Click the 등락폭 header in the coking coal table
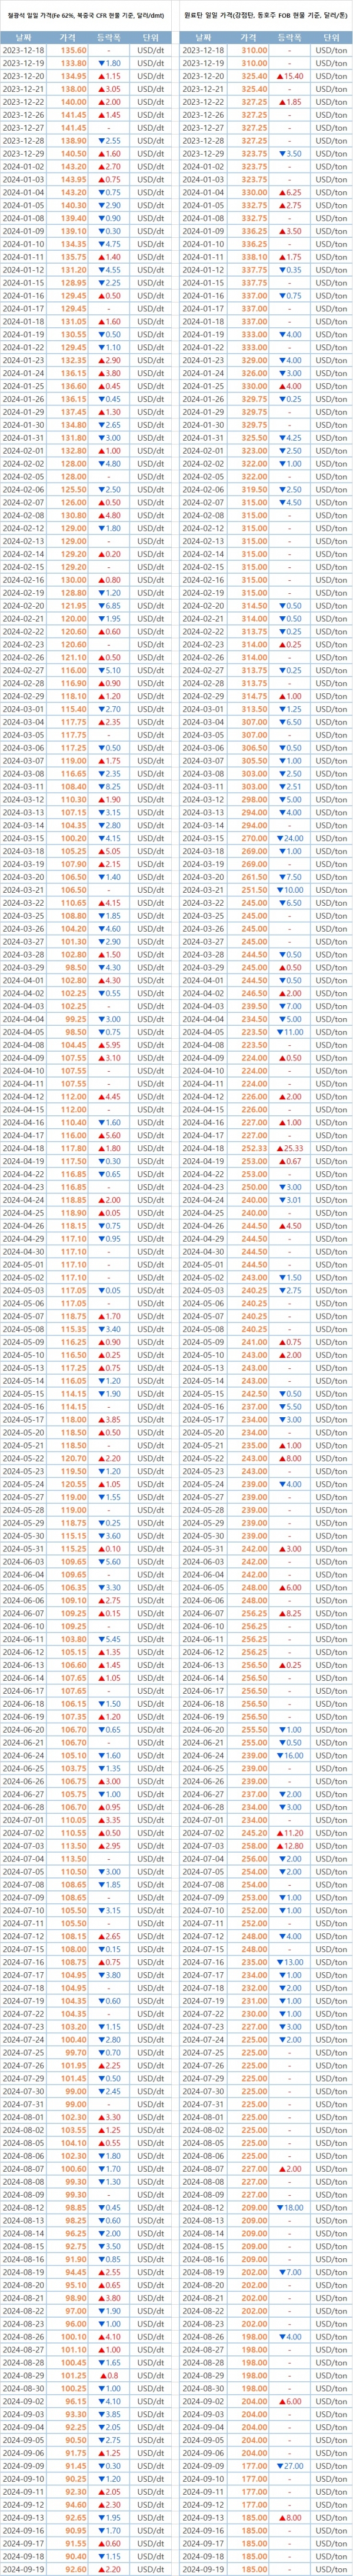The image size is (353, 2576). [x=289, y=36]
